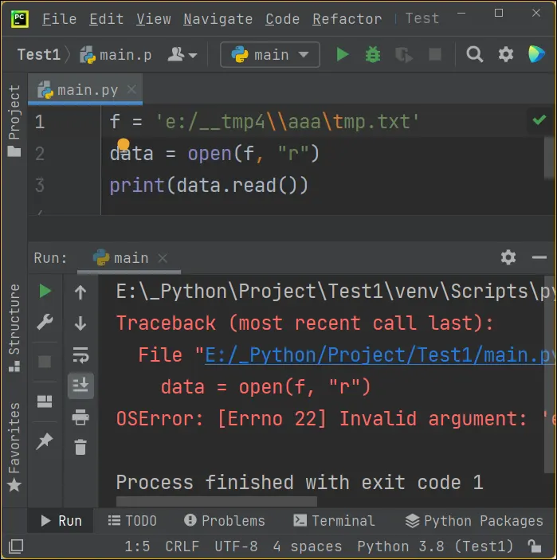Click the colorful JetBrains Space icon
The height and width of the screenshot is (560, 557).
[x=536, y=54]
